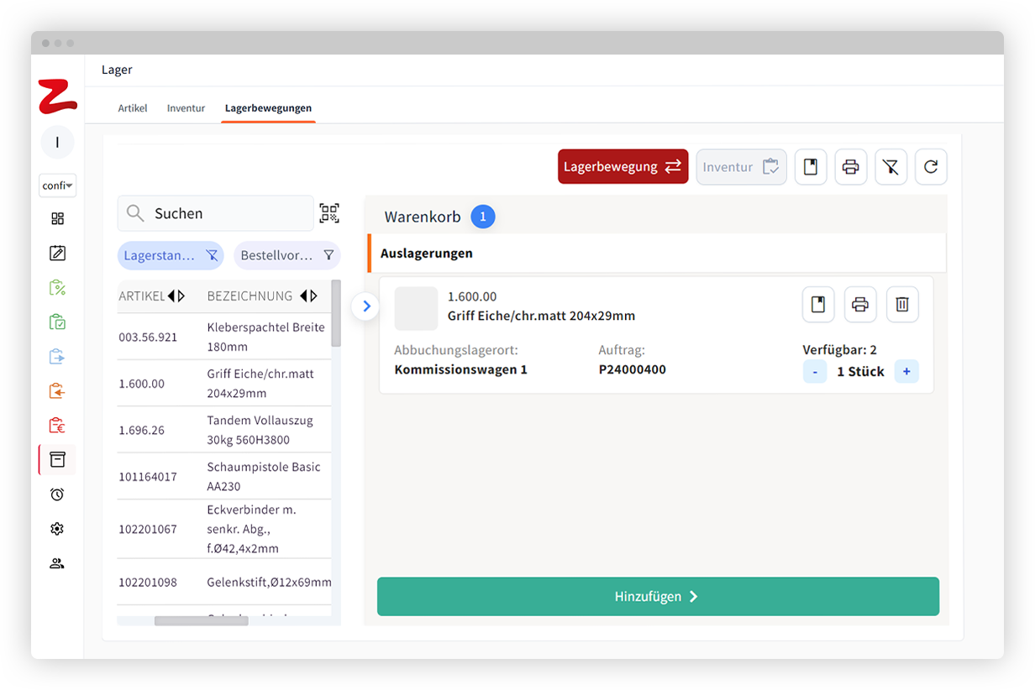This screenshot has width=1035, height=690.
Task: Decrease quantity with the minus button
Action: [x=815, y=371]
